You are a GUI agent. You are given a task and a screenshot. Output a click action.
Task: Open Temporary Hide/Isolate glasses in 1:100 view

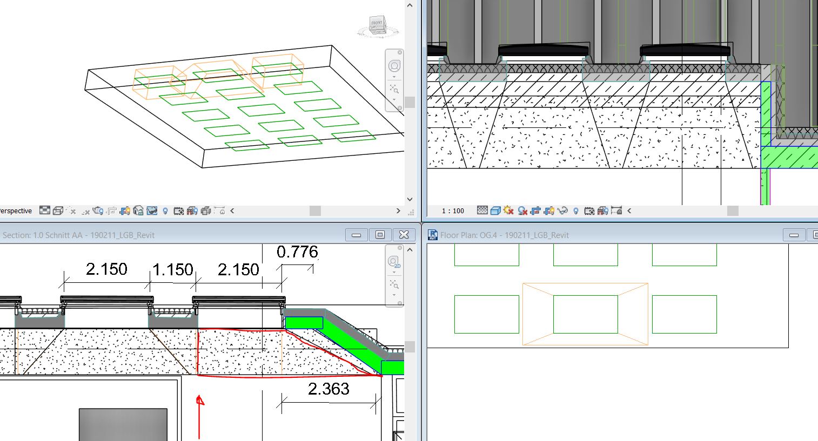[x=562, y=211]
